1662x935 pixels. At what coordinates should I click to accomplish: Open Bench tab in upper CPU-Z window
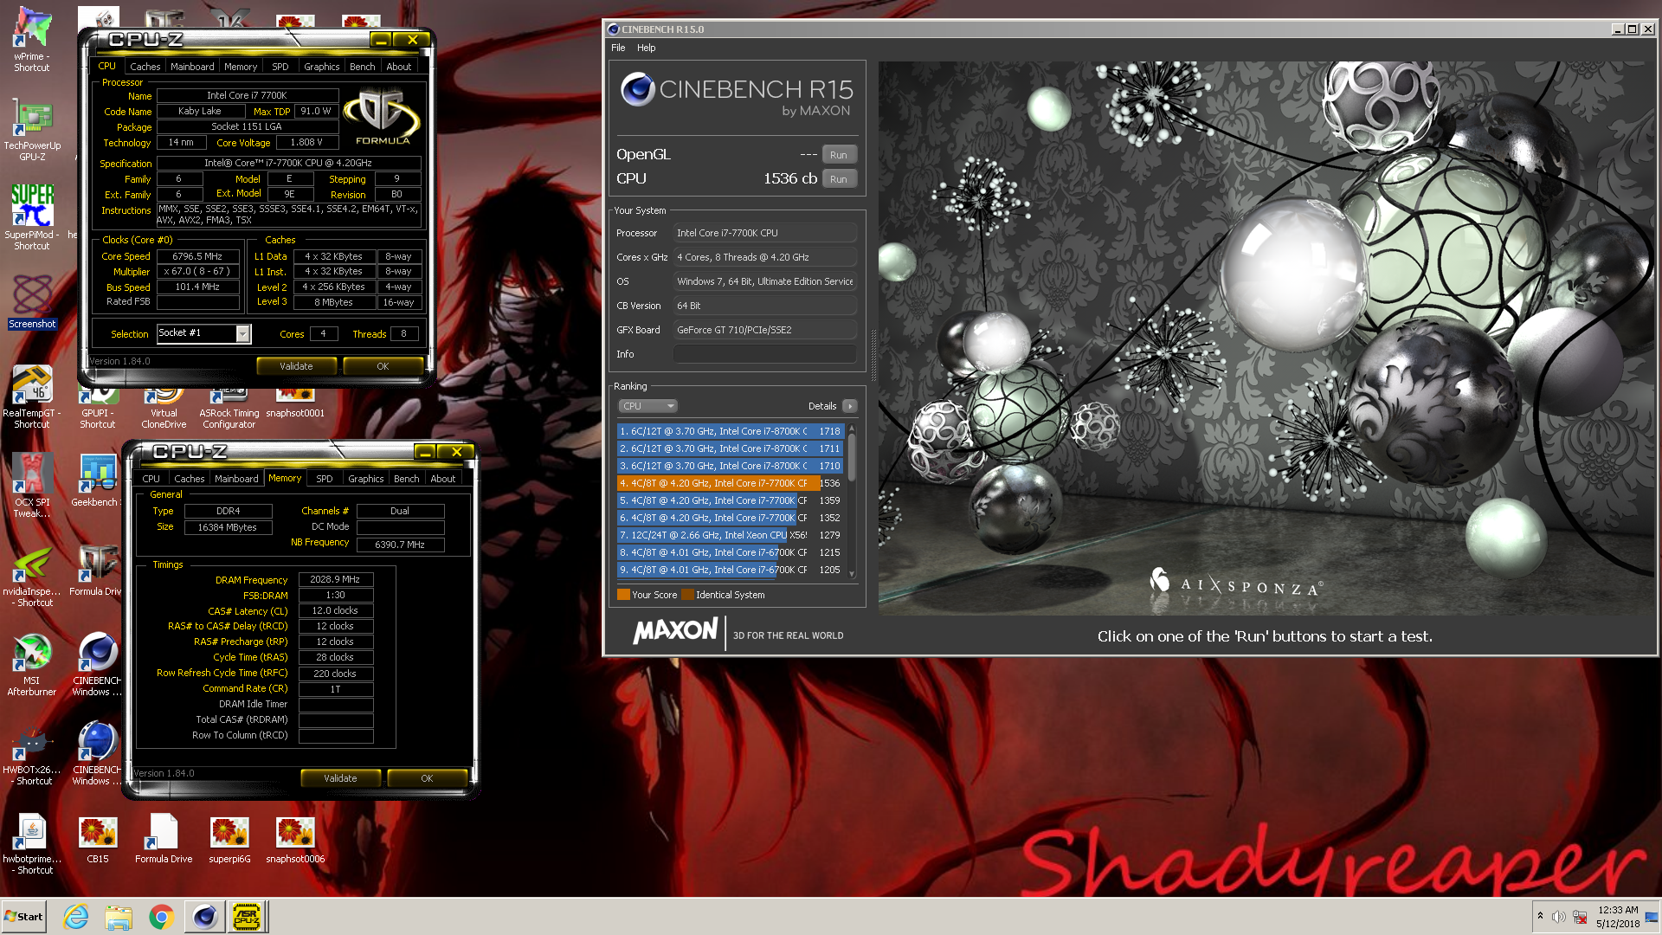coord(363,67)
